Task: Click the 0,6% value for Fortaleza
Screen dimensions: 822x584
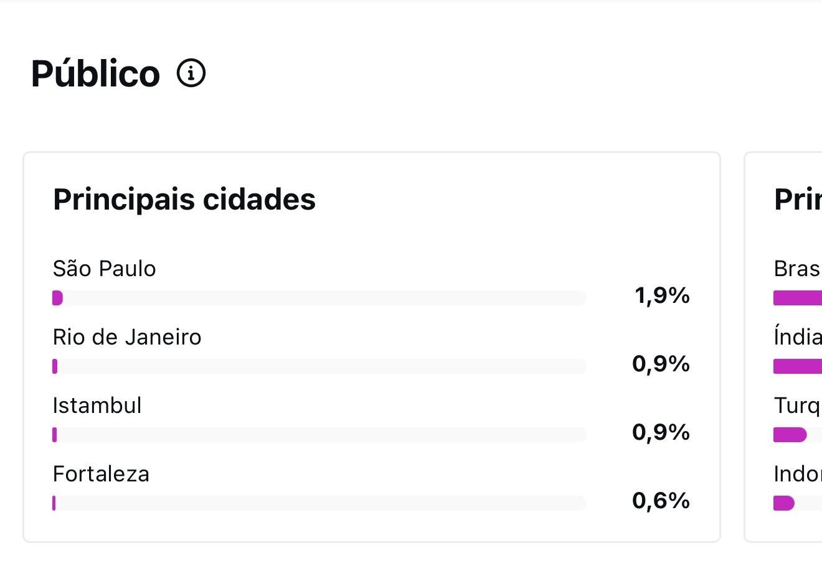Action: click(660, 501)
